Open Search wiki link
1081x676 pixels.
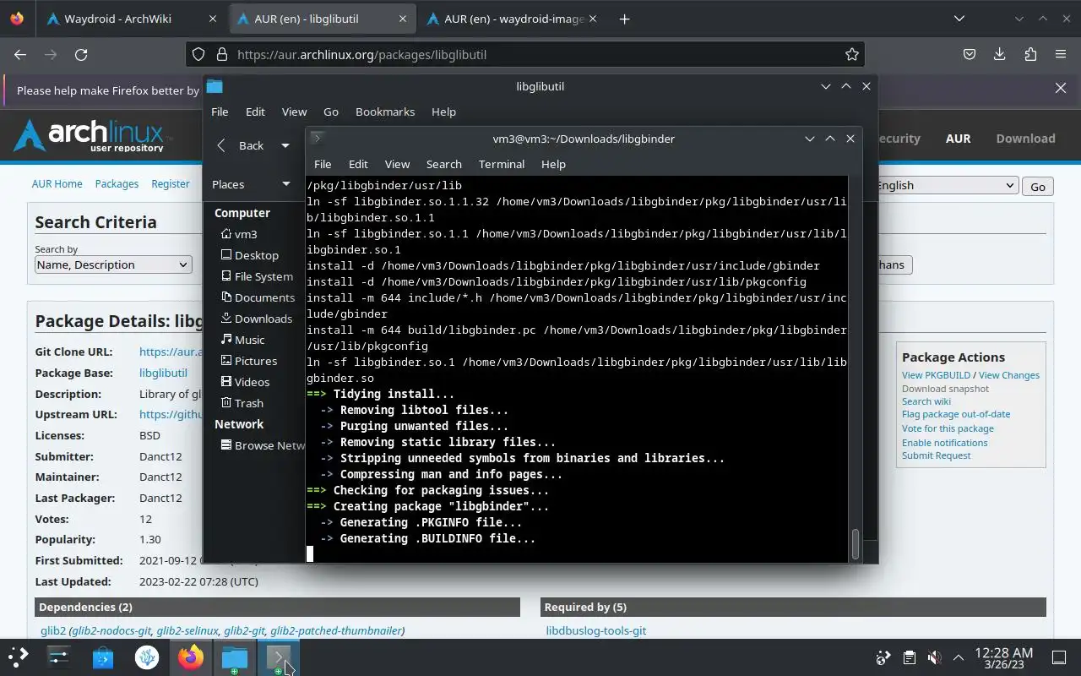coord(926,401)
